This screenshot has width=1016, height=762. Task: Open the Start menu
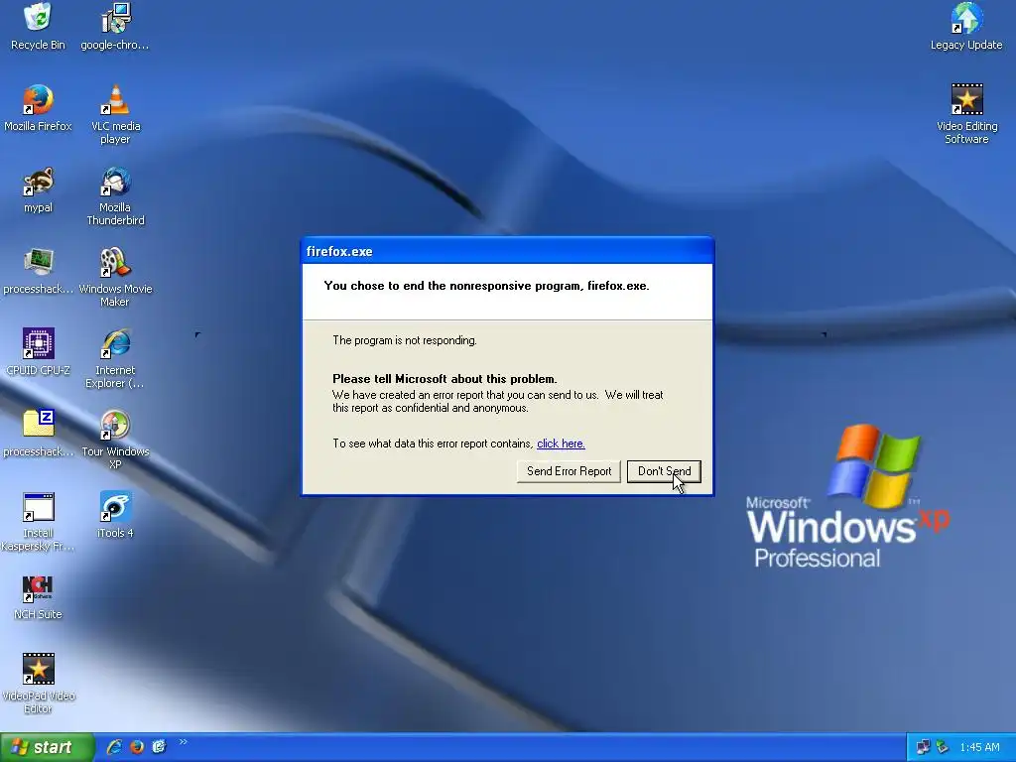pyautogui.click(x=47, y=747)
